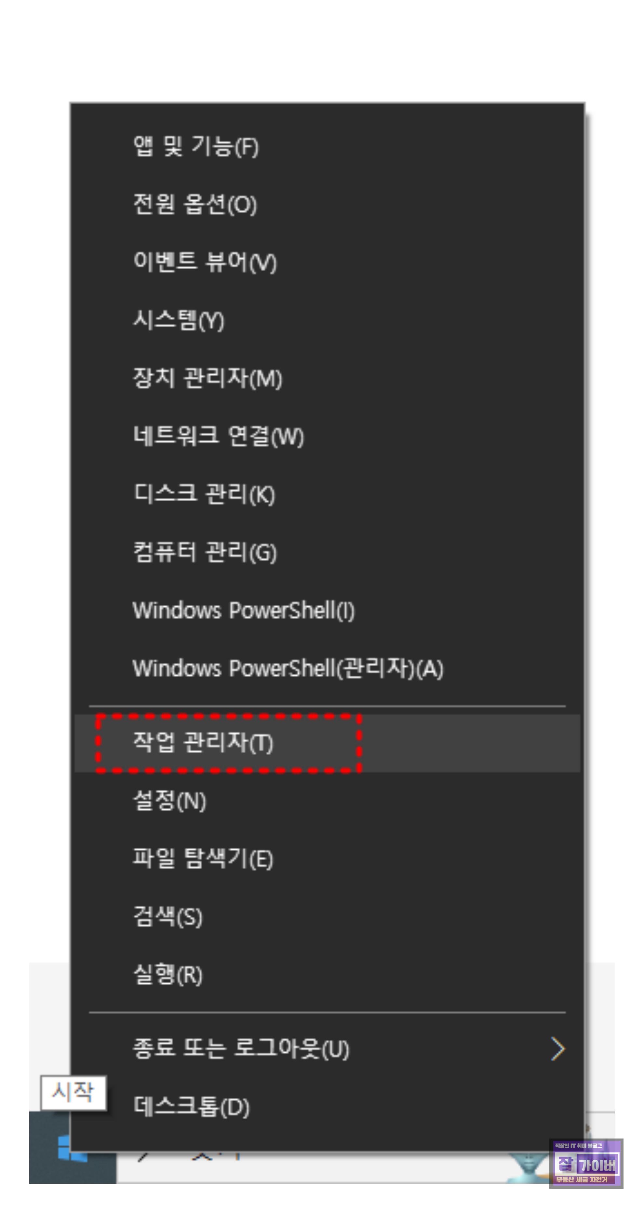Screen dimensions: 644x1213
Task: Open 설정(N) settings
Action: point(327,801)
